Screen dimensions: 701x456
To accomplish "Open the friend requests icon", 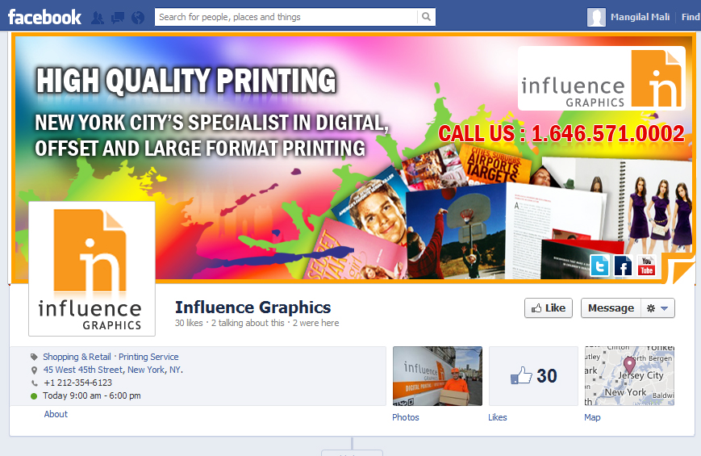I will click(98, 18).
